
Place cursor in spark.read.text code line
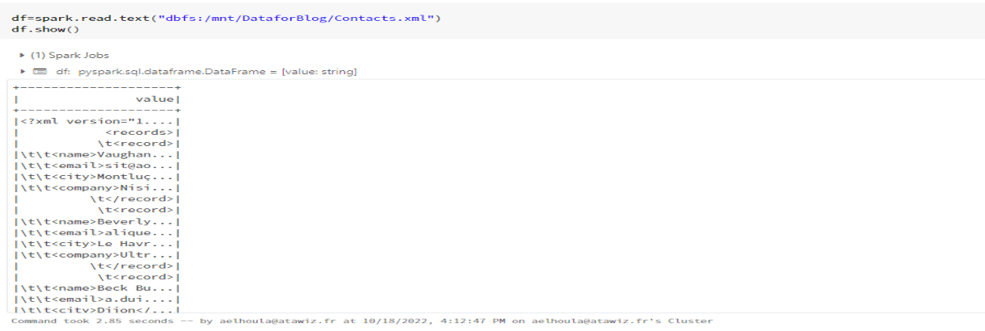point(81,18)
